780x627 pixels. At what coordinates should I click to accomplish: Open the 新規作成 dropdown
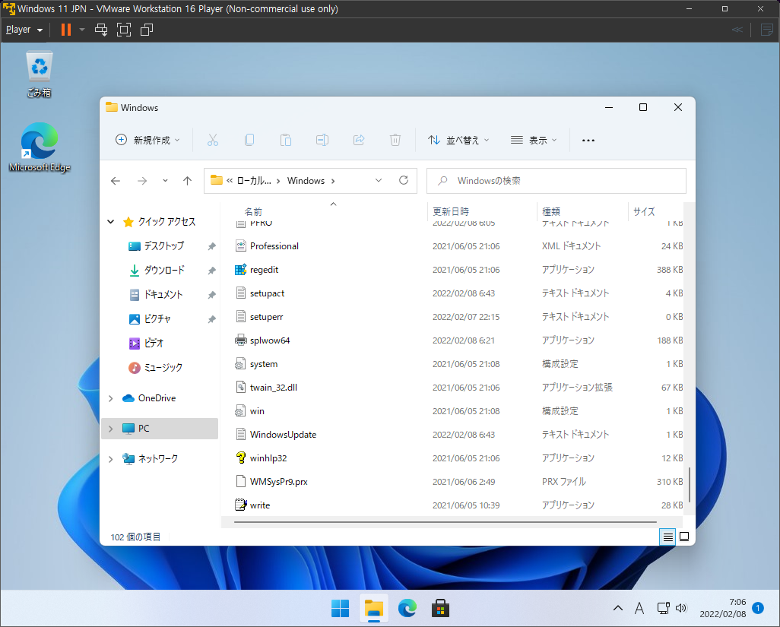(147, 140)
